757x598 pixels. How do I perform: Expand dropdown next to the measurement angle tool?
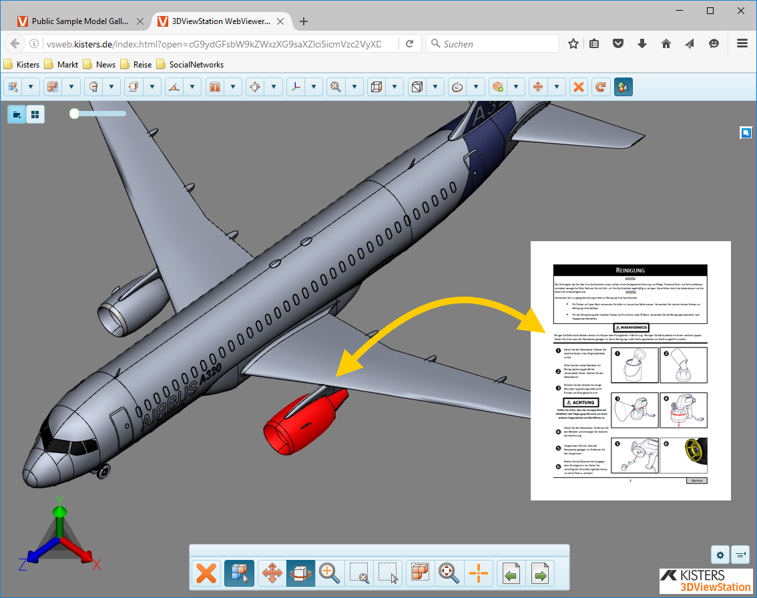193,87
